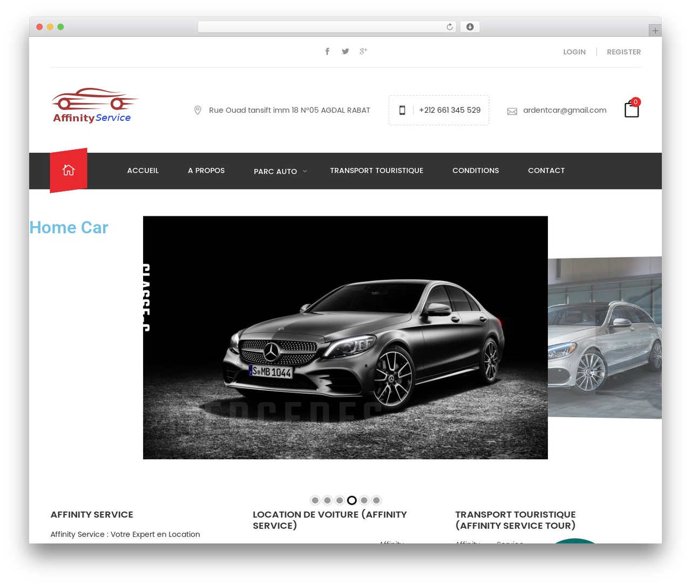Viewport: 691px width, 585px height.
Task: Click the red home icon in navbar
Action: click(69, 170)
